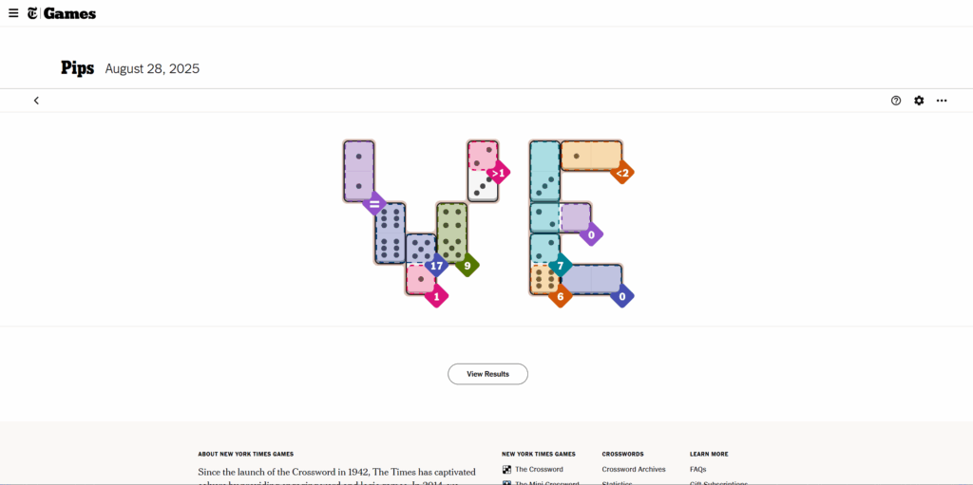The height and width of the screenshot is (485, 973).
Task: Open the Crossword Archives link
Action: (634, 469)
